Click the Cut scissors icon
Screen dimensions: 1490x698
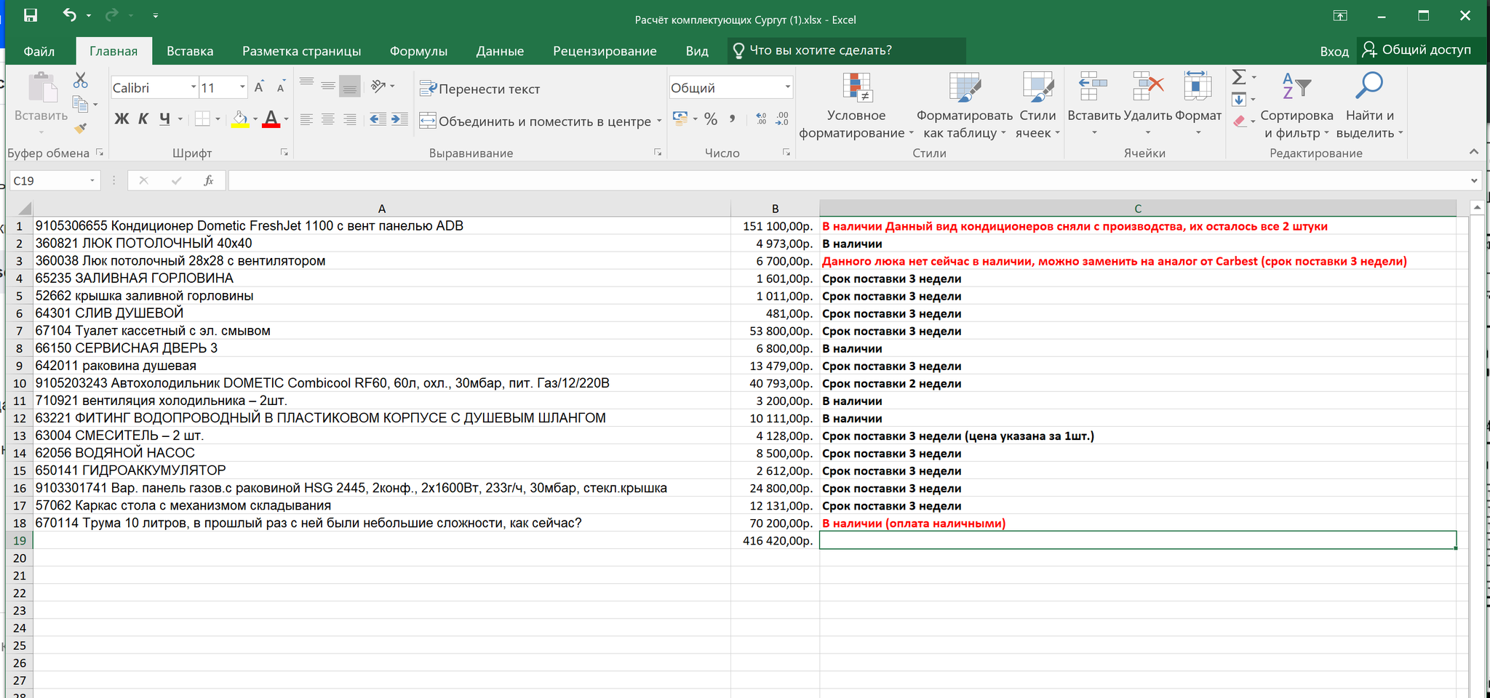click(81, 80)
